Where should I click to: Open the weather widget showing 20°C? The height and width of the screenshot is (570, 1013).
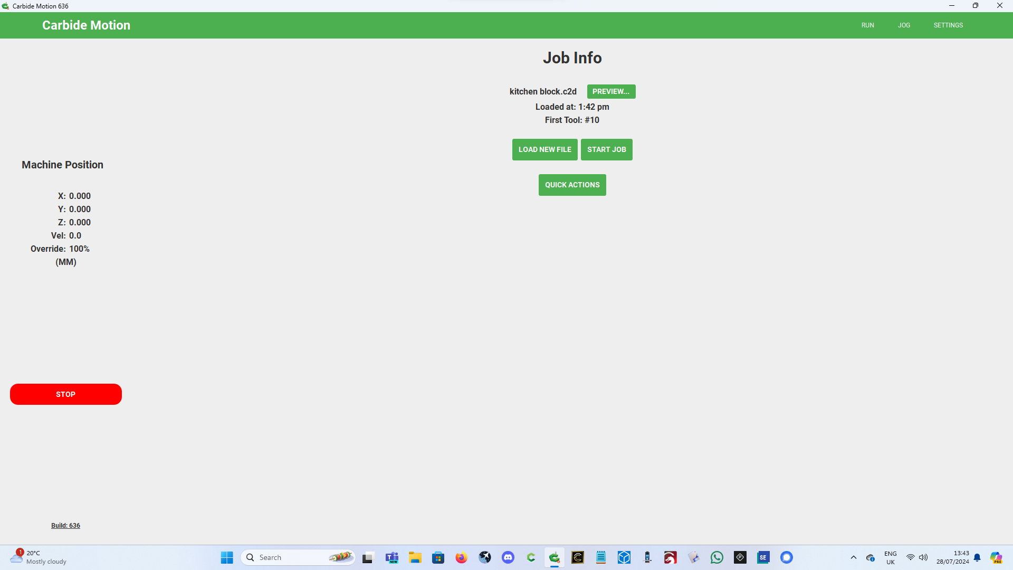click(x=39, y=557)
